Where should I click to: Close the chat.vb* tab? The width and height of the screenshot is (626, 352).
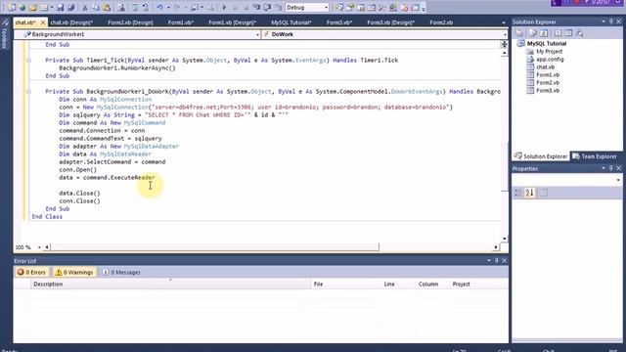(43, 22)
